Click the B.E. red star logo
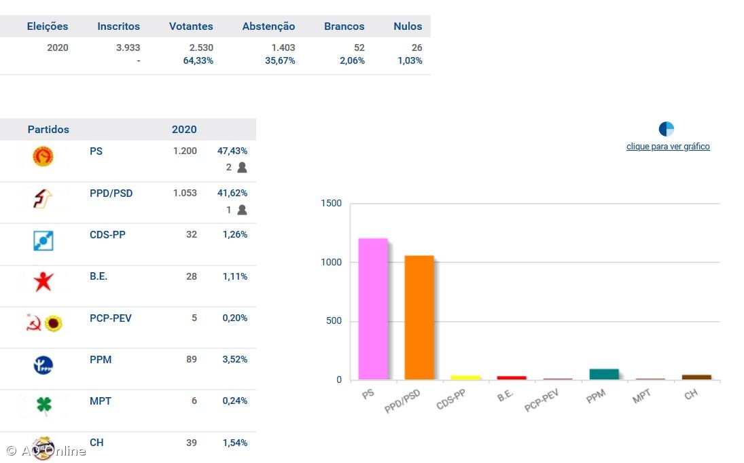This screenshot has width=744, height=463. pyautogui.click(x=43, y=282)
